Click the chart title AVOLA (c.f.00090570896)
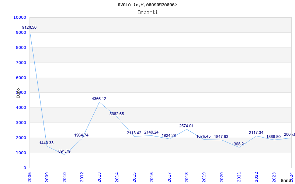Image resolution: width=295 pixels, height=184 pixels. (x=147, y=5)
